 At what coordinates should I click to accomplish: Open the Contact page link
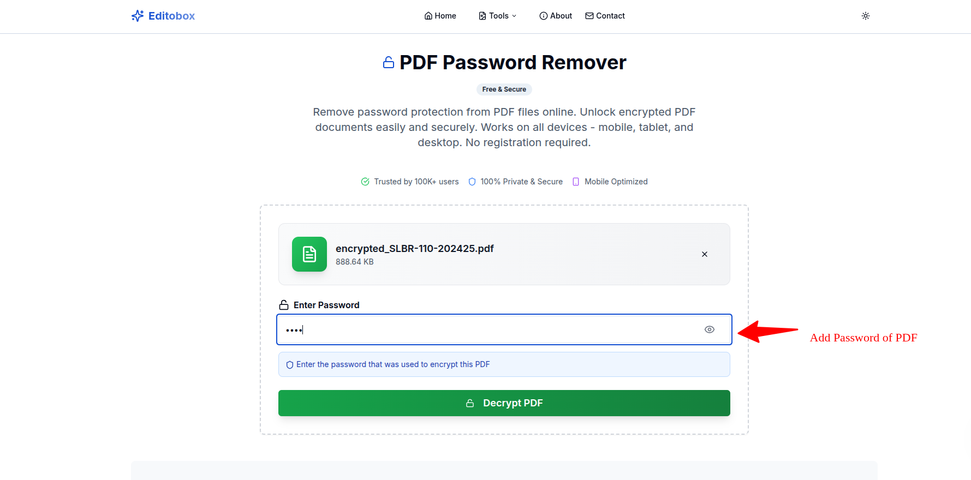click(605, 16)
